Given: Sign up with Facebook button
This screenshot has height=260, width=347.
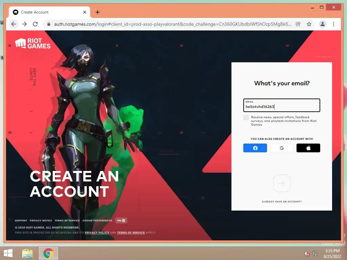Looking at the screenshot, I should coord(255,148).
